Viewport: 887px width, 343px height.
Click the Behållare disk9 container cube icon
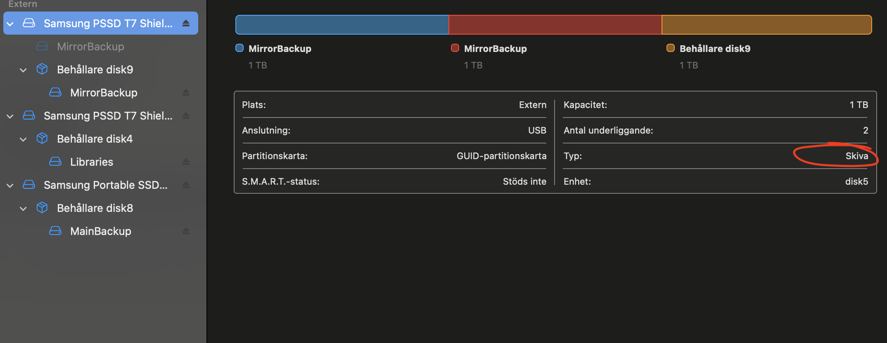[42, 69]
